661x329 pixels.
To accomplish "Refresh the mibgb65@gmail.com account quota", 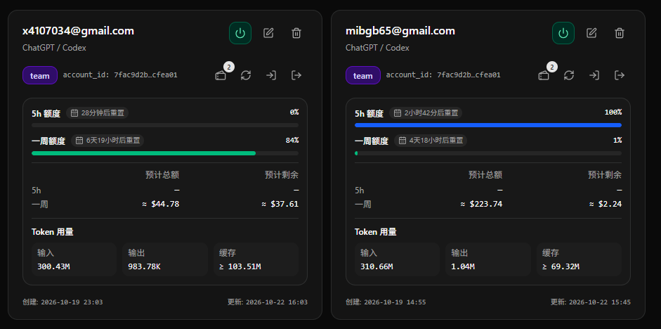I will pos(569,75).
